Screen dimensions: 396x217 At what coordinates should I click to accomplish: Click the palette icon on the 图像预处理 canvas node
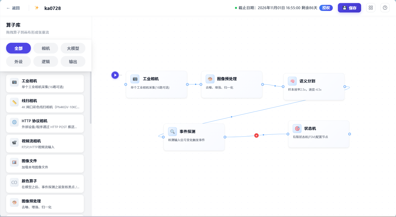click(x=210, y=79)
